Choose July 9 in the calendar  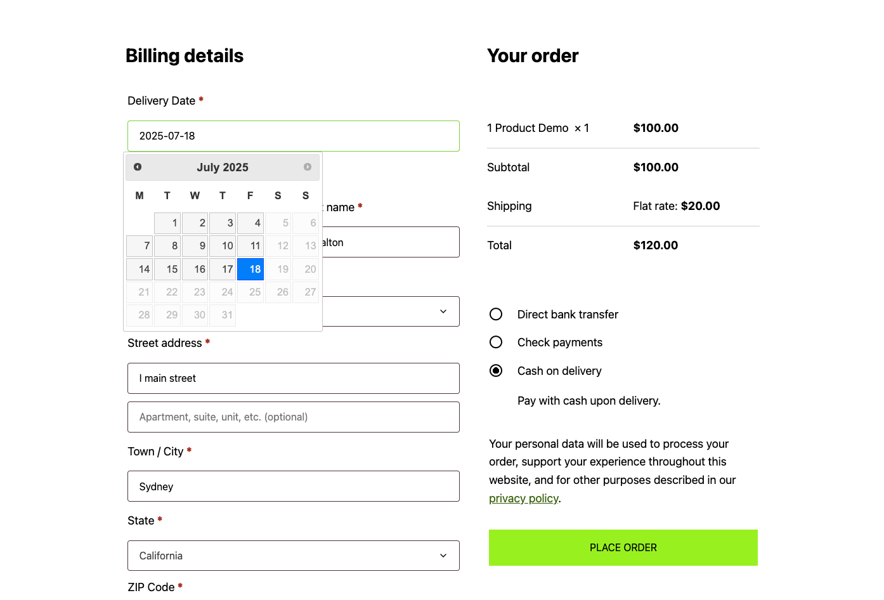195,246
